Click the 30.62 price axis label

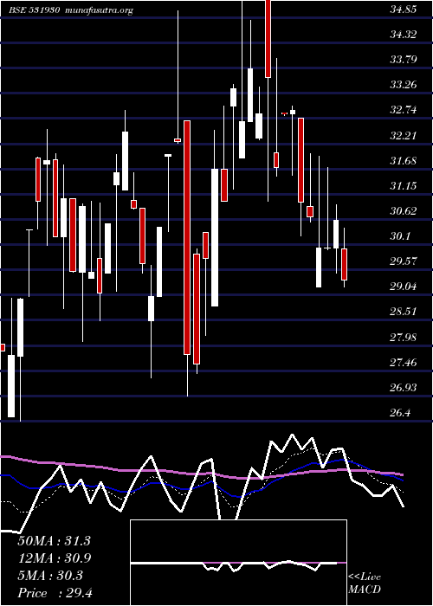point(404,210)
